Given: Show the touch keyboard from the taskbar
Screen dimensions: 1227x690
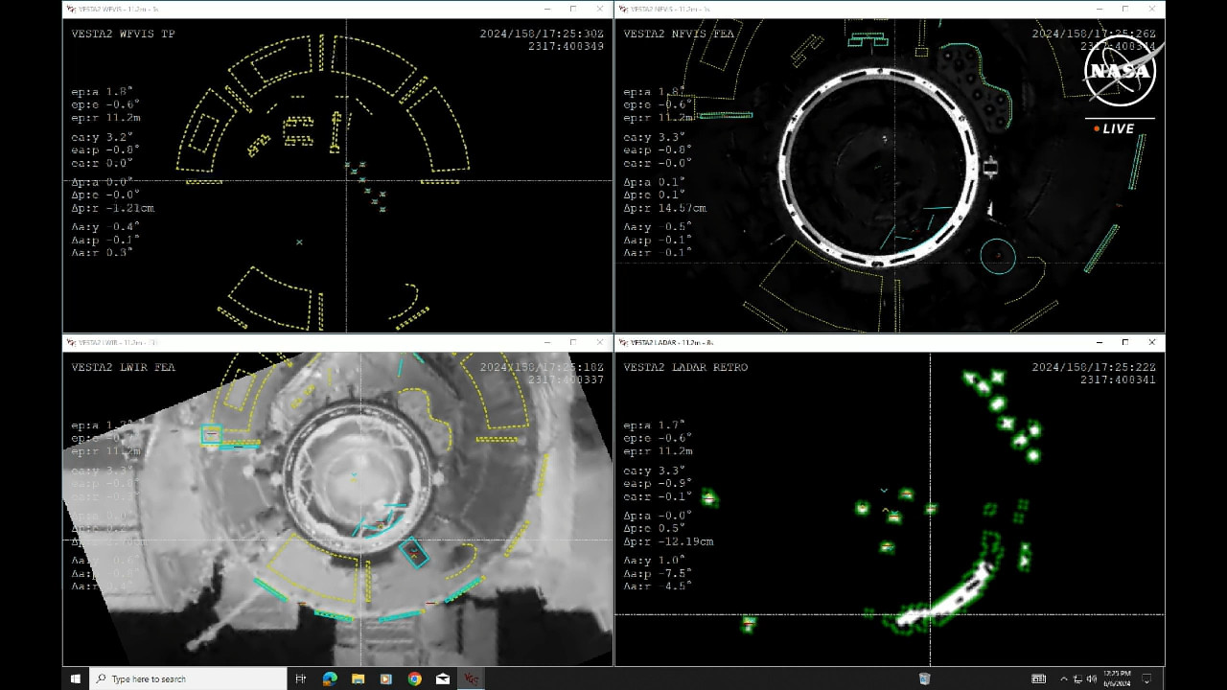Looking at the screenshot, I should 1038,678.
